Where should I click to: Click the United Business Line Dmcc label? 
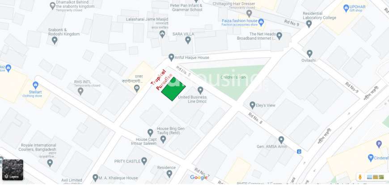[192, 100]
